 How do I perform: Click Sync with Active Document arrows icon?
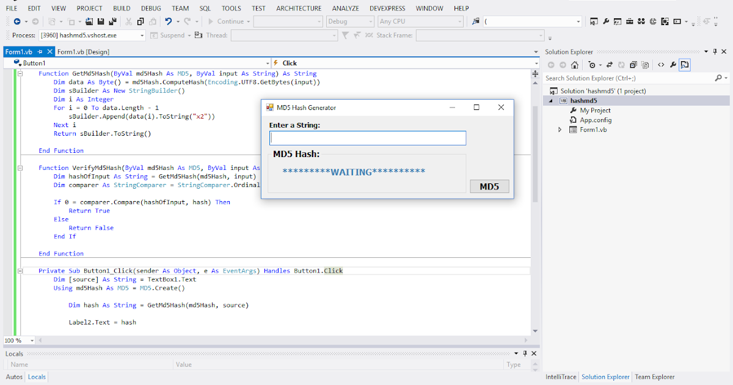[x=610, y=65]
